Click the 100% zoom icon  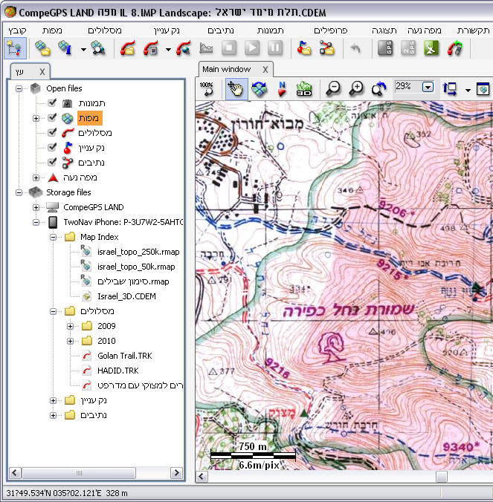coord(208,88)
